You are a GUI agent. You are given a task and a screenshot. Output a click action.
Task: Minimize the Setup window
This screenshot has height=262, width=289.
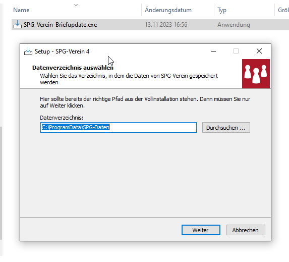(x=213, y=51)
